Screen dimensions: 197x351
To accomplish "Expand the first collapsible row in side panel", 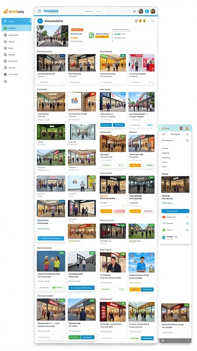I will [x=175, y=148].
